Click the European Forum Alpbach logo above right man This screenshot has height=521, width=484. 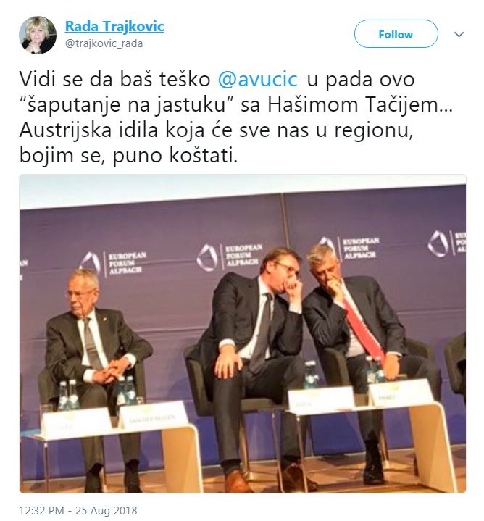(x=349, y=248)
